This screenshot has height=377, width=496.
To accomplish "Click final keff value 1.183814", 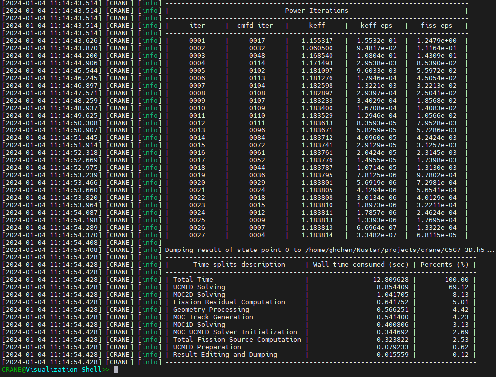I will pyautogui.click(x=317, y=235).
